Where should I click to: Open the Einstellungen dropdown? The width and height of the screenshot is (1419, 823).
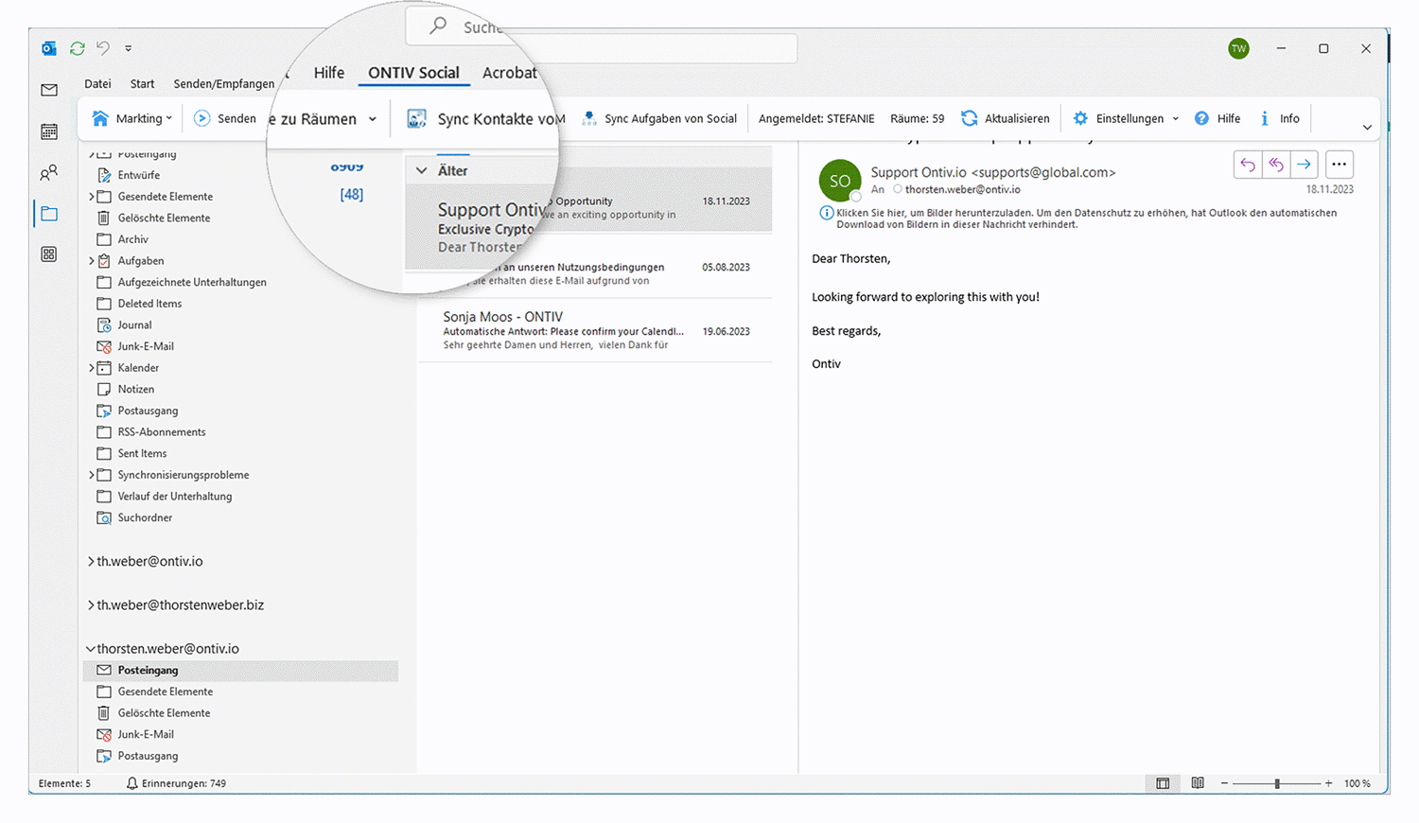(x=1128, y=118)
